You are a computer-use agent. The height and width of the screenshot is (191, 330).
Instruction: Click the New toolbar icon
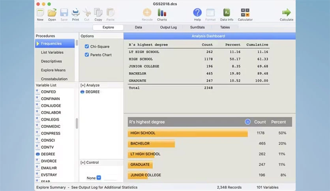40,13
